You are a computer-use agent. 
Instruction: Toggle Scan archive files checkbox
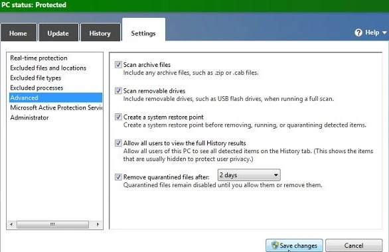[x=118, y=65]
